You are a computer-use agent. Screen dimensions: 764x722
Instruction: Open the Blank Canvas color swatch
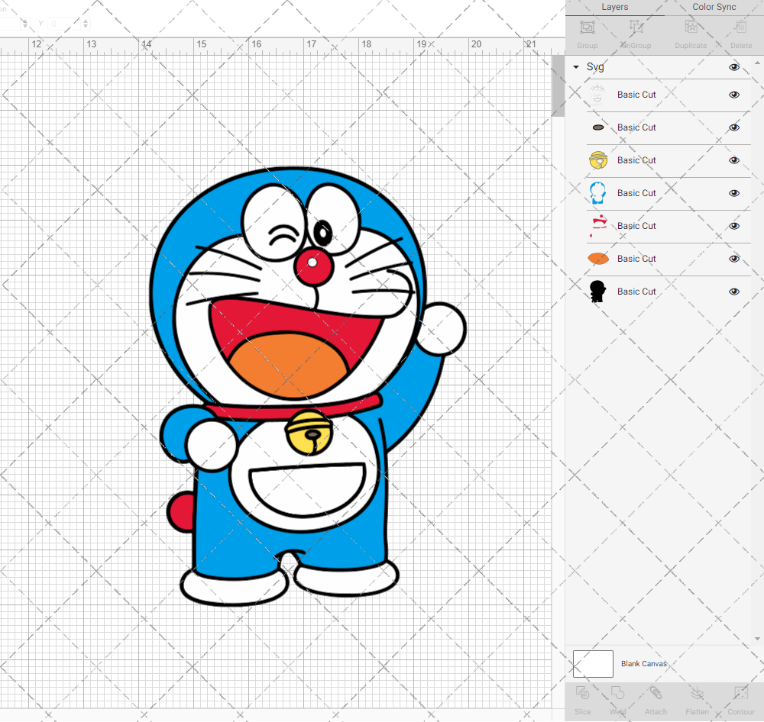click(x=593, y=663)
